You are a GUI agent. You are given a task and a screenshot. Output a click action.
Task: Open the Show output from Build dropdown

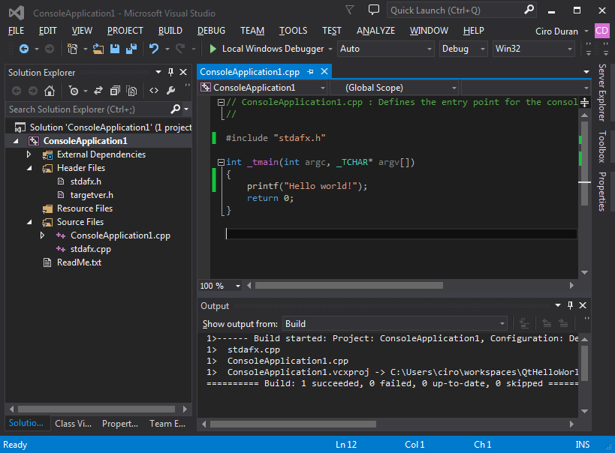point(394,324)
